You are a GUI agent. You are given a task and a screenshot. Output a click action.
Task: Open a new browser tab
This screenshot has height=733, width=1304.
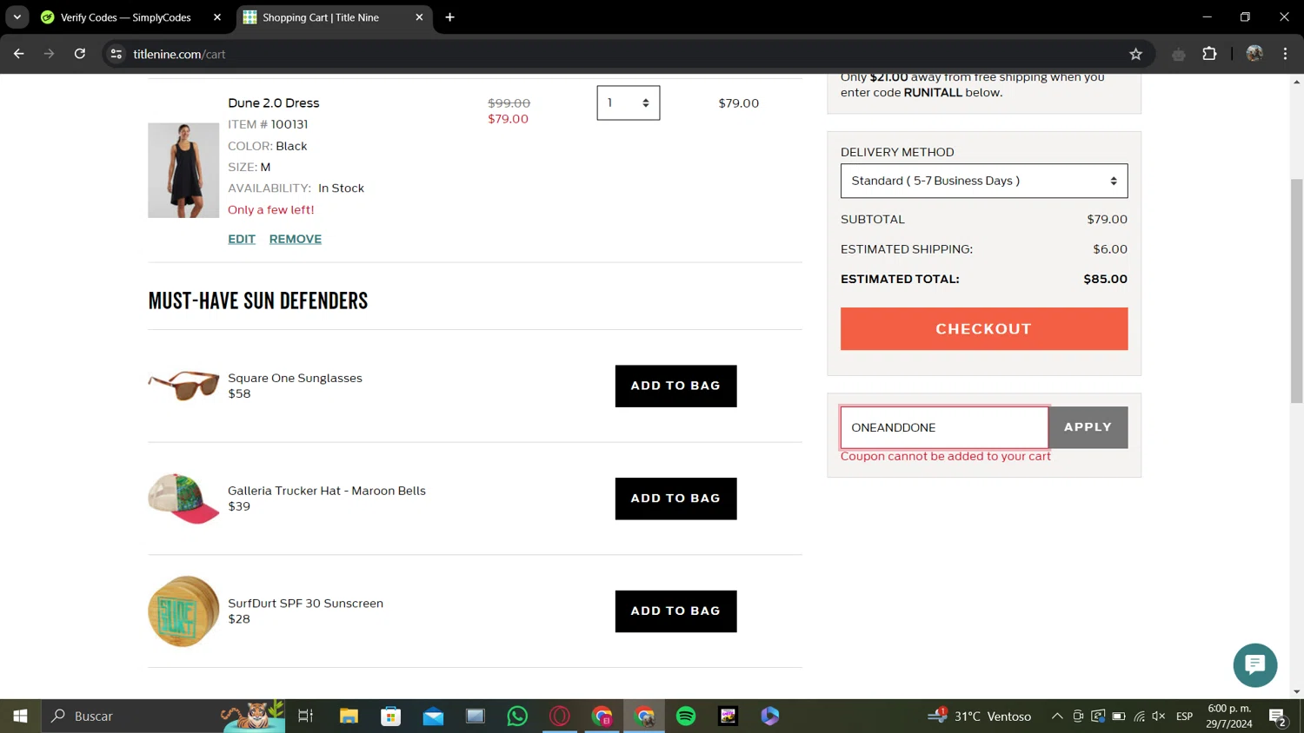pos(449,17)
